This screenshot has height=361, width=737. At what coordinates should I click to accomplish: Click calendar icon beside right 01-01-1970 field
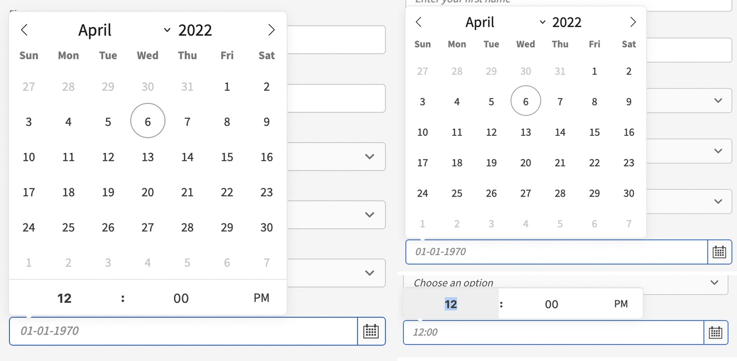coord(719,251)
